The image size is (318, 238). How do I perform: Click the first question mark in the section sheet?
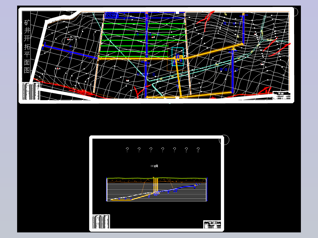pos(127,150)
